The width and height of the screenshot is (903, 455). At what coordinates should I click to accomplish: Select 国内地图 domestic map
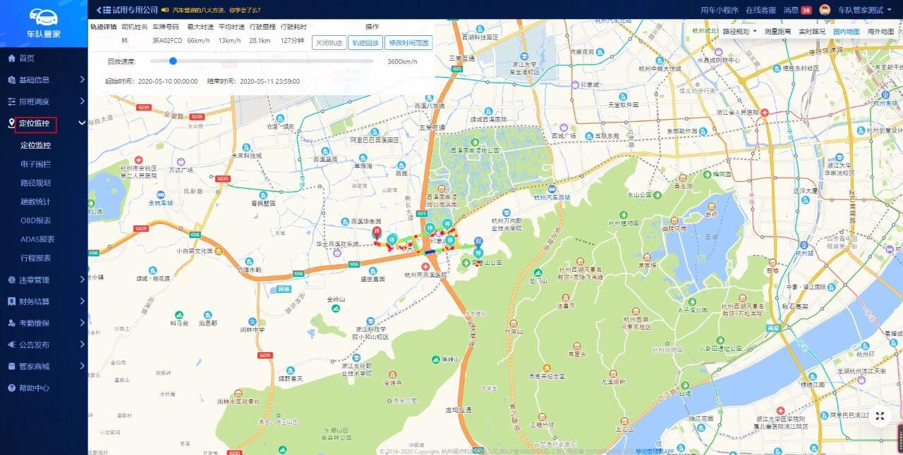point(846,32)
